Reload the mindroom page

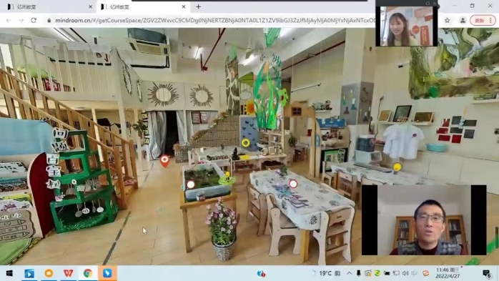point(34,20)
